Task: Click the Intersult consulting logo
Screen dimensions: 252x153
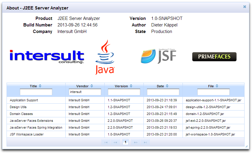Action: 47,57
